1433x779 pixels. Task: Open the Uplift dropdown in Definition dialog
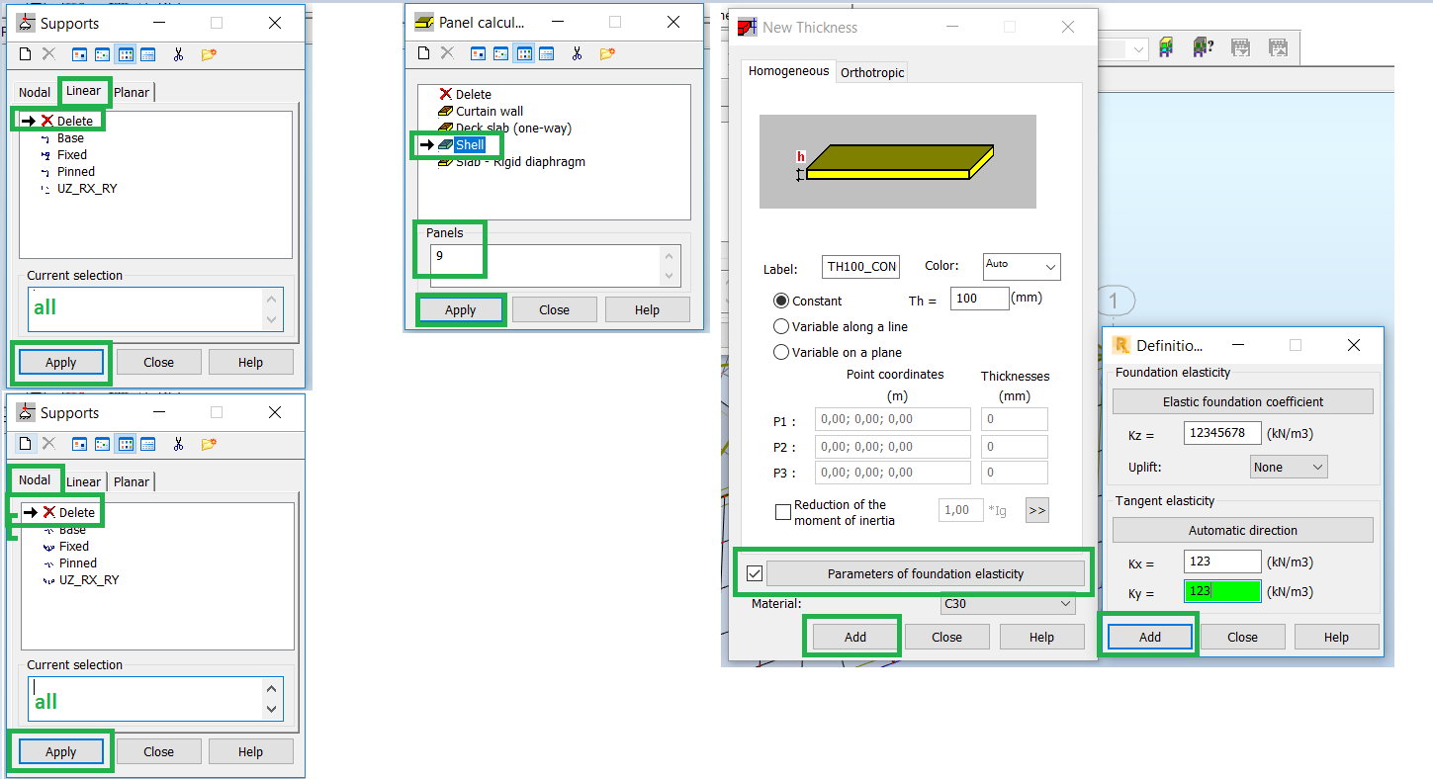pos(1288,466)
